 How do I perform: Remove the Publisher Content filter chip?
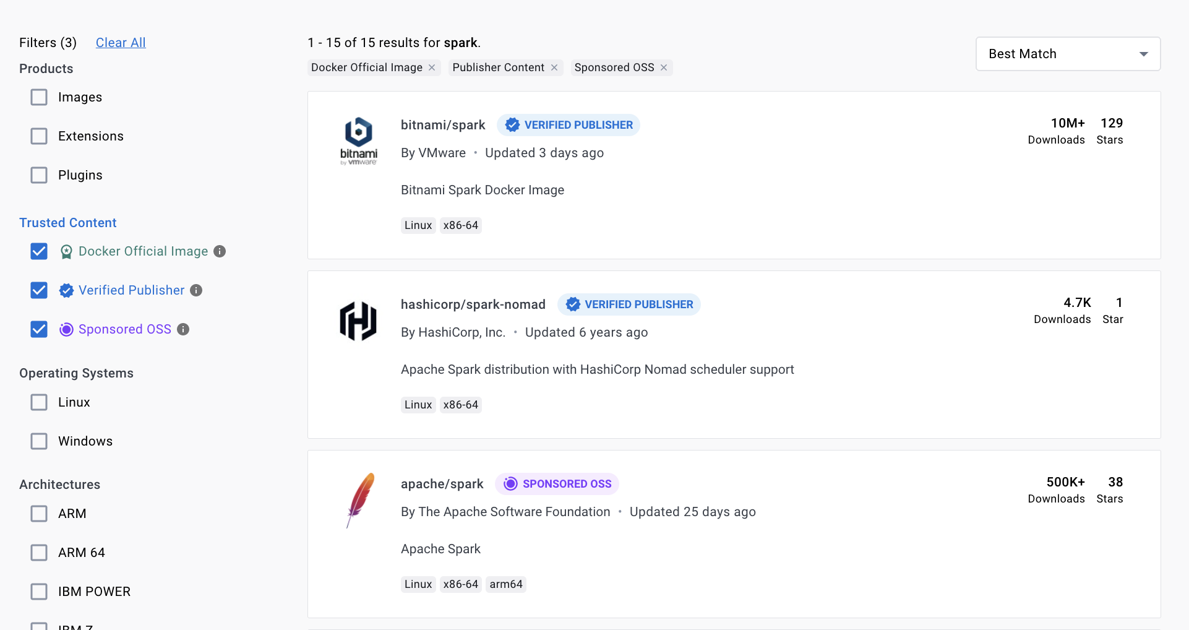[x=554, y=67]
